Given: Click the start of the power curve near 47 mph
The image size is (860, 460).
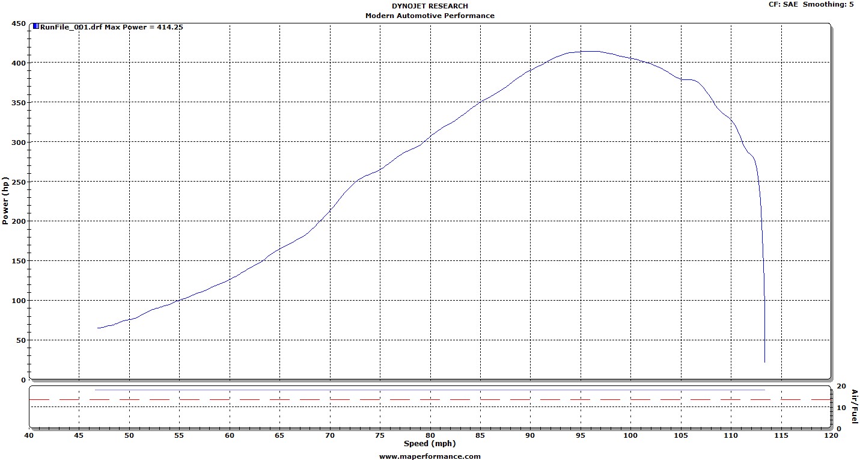Looking at the screenshot, I should point(98,328).
